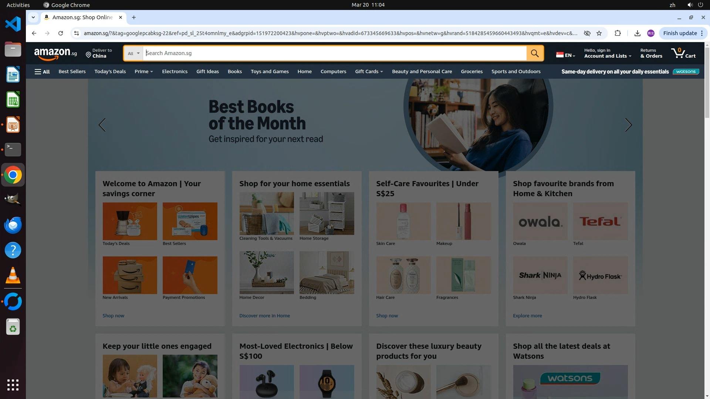710x399 pixels.
Task: Open the shopping cart icon
Action: click(683, 53)
